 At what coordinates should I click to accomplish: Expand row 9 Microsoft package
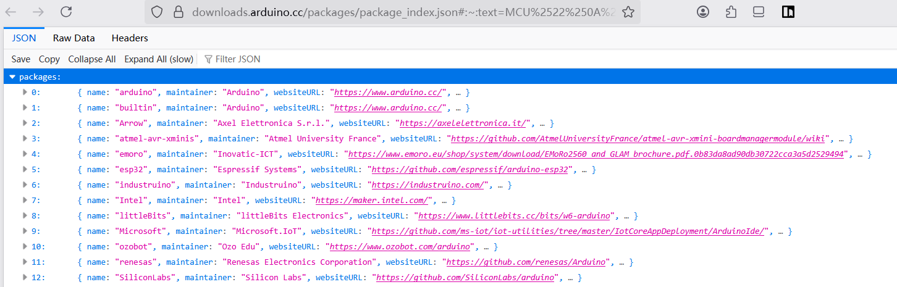tap(25, 231)
